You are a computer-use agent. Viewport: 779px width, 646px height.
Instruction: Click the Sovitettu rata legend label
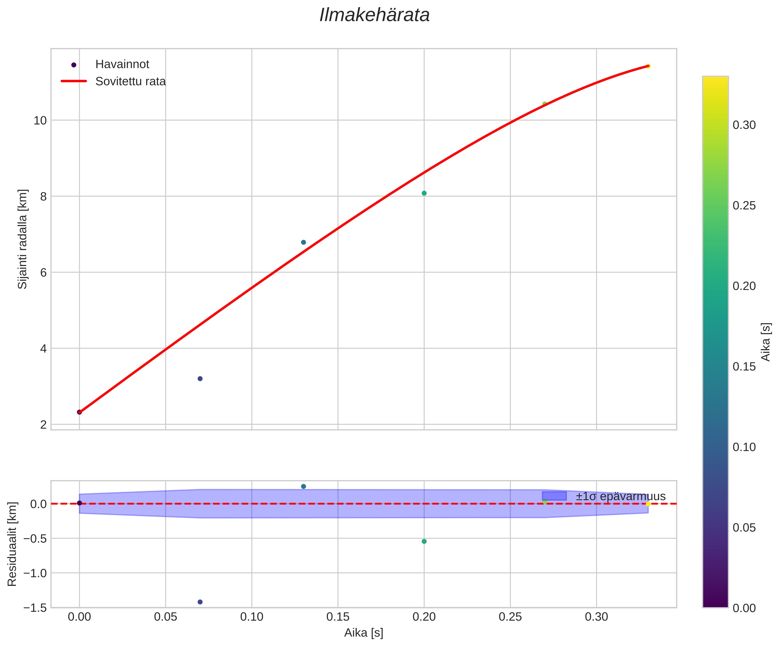click(130, 82)
